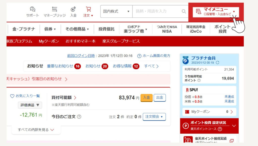Open the おすすめマネー本 submenu item

tap(80, 41)
